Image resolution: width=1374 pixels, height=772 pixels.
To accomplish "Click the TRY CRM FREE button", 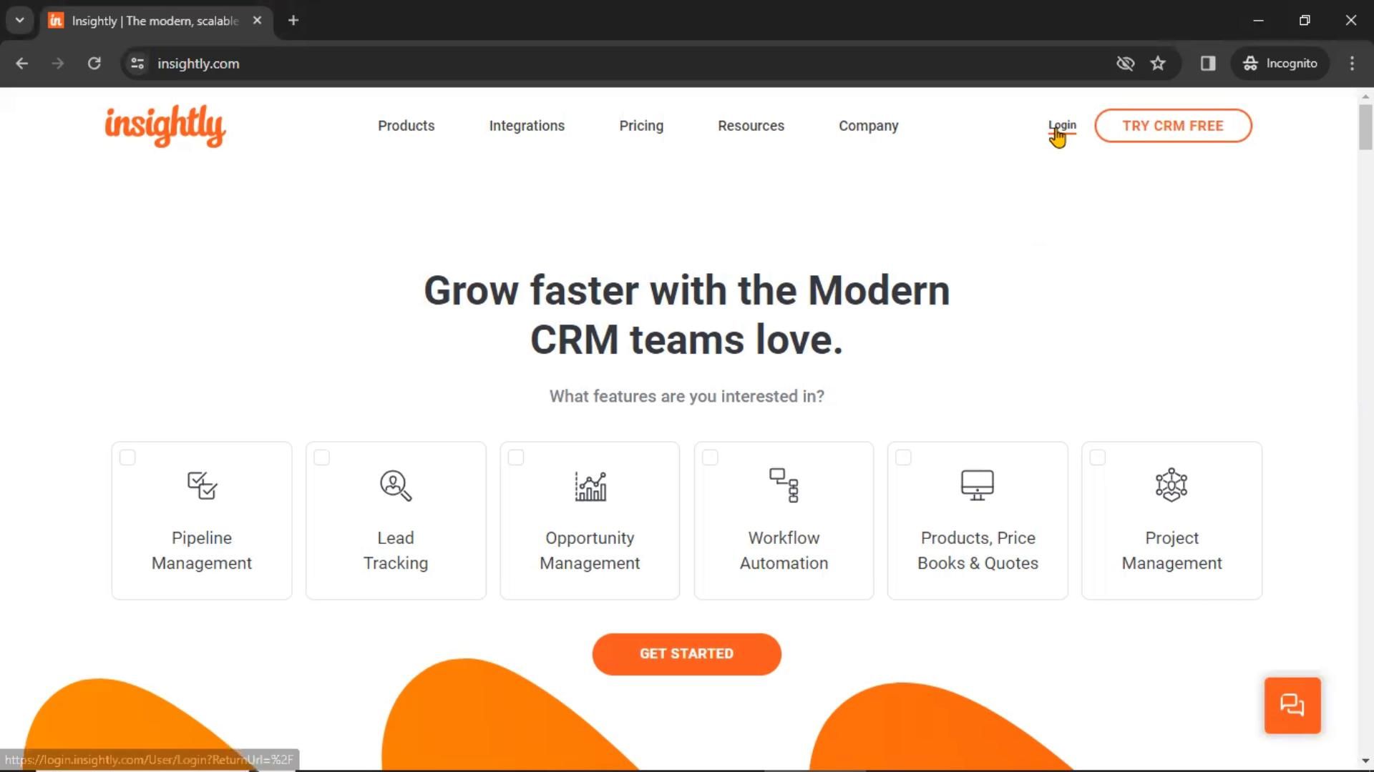I will [x=1173, y=125].
